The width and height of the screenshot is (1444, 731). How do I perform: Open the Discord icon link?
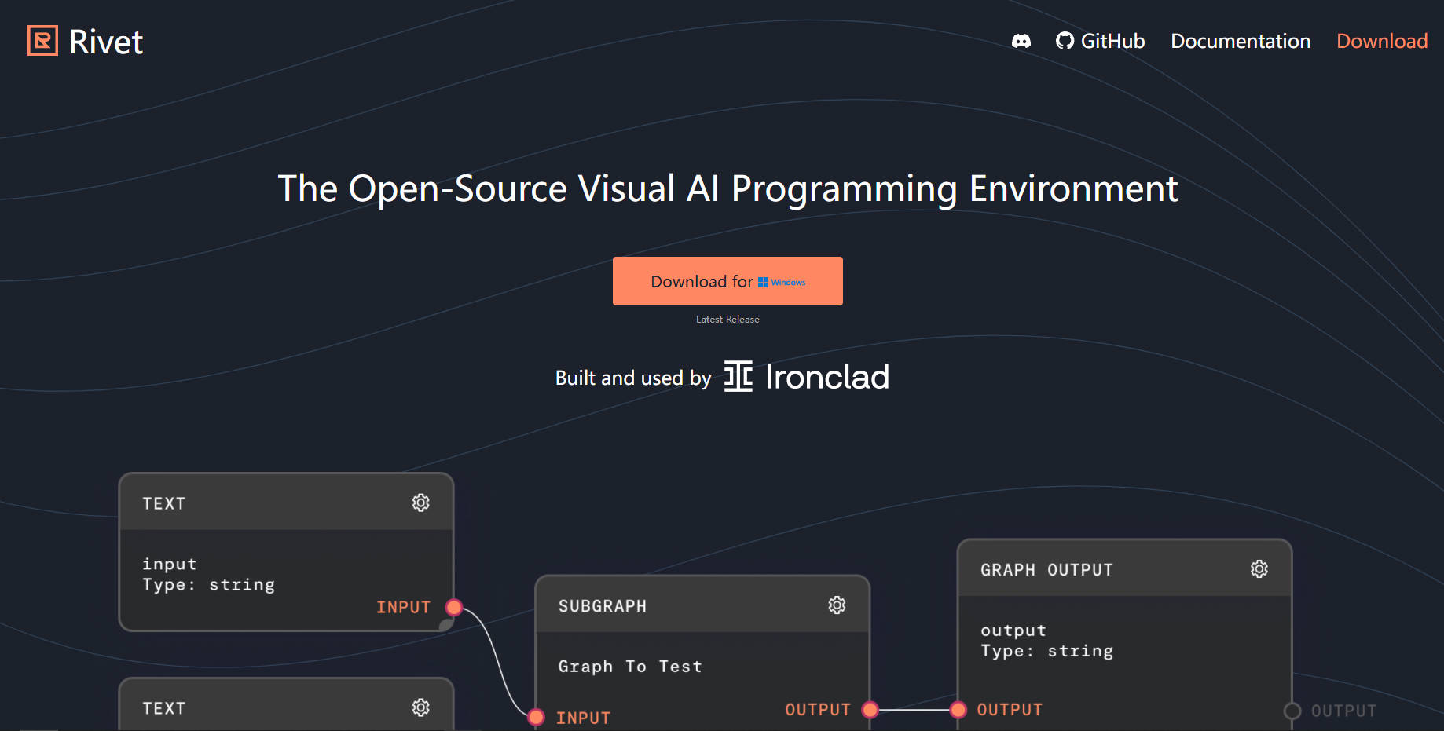[1021, 41]
